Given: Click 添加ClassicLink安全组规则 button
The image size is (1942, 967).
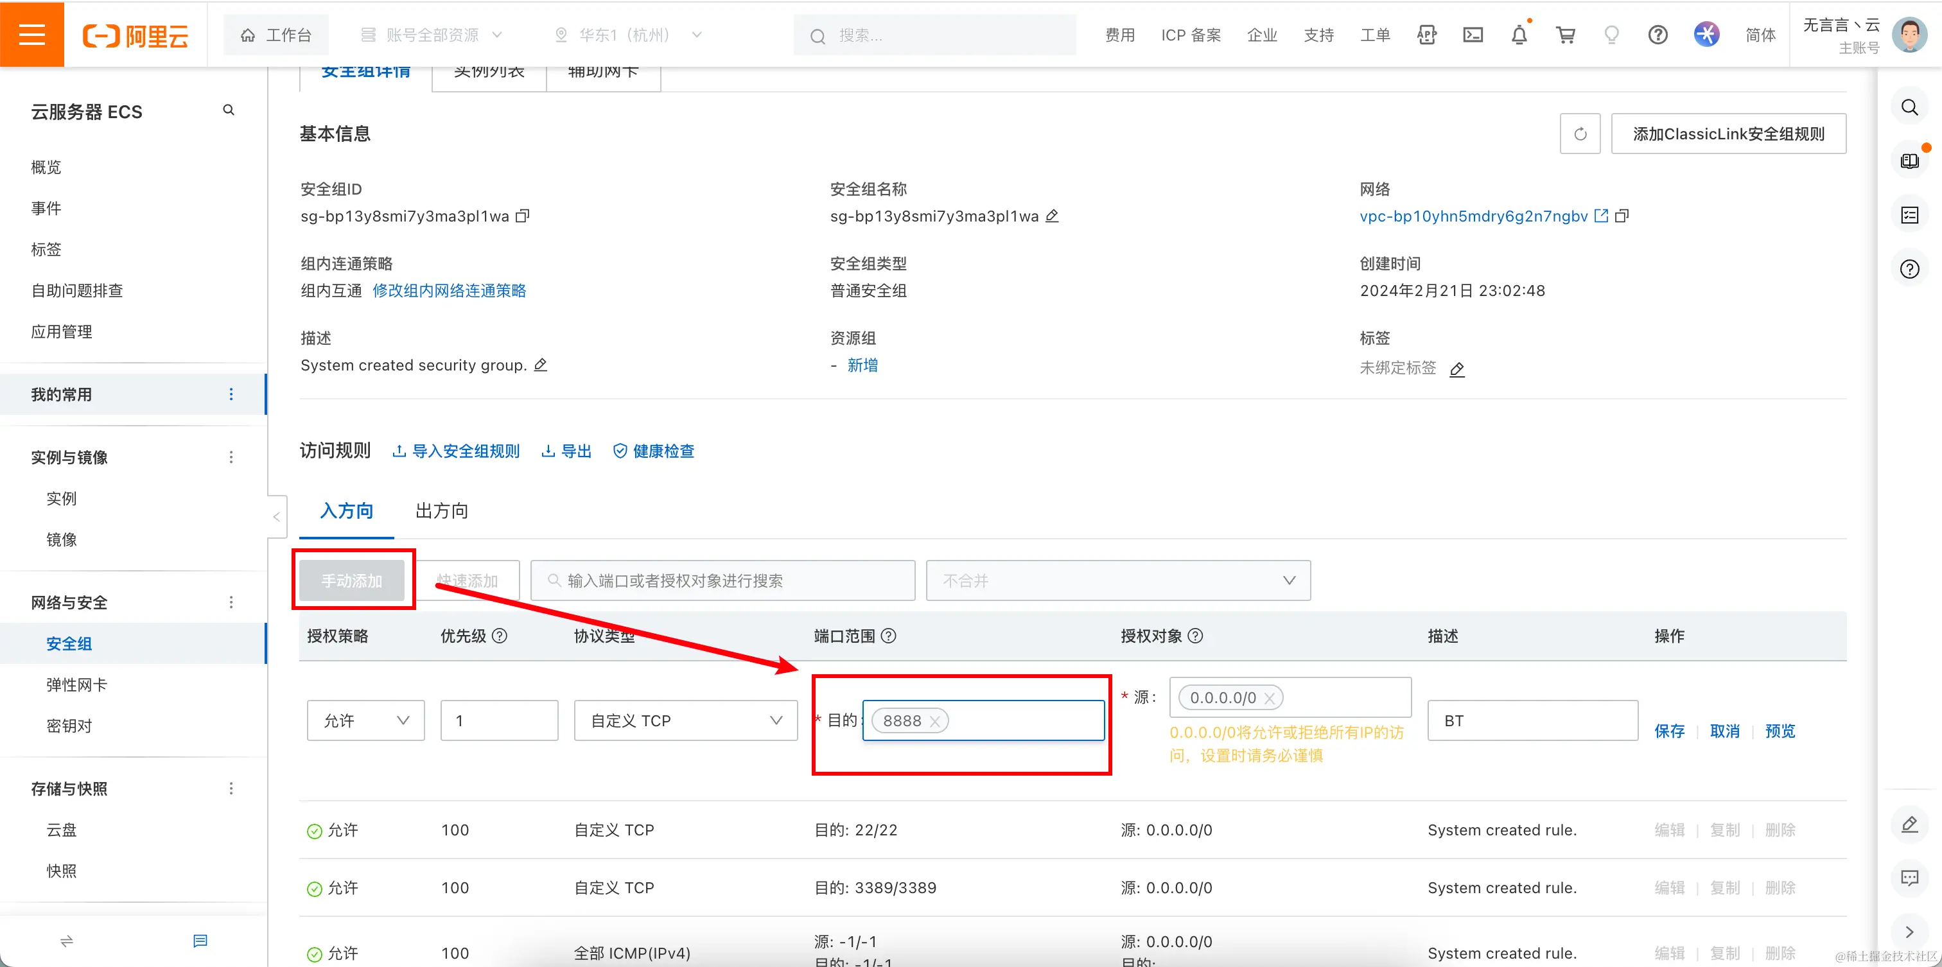Looking at the screenshot, I should pyautogui.click(x=1728, y=134).
